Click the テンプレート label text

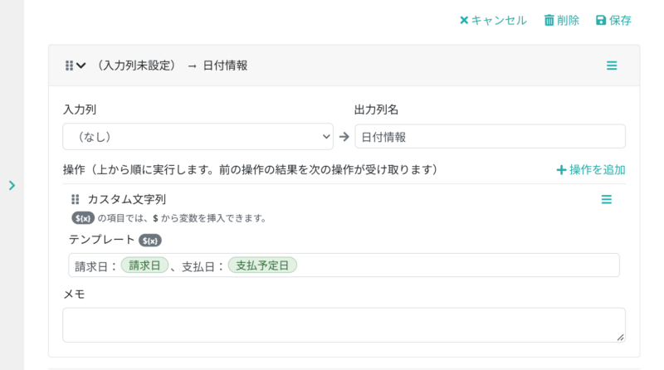click(x=101, y=240)
